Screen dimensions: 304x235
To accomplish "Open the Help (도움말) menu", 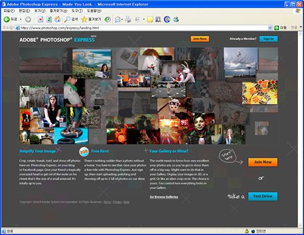I will [x=94, y=11].
